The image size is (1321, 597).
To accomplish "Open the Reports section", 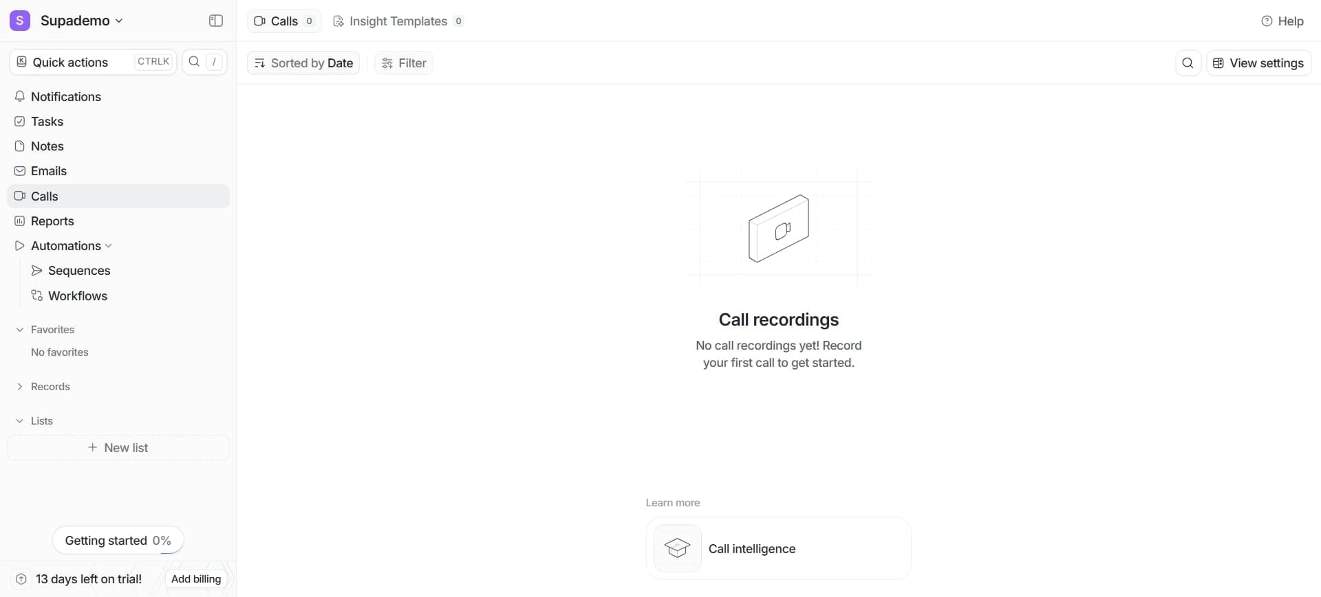I will click(x=52, y=221).
